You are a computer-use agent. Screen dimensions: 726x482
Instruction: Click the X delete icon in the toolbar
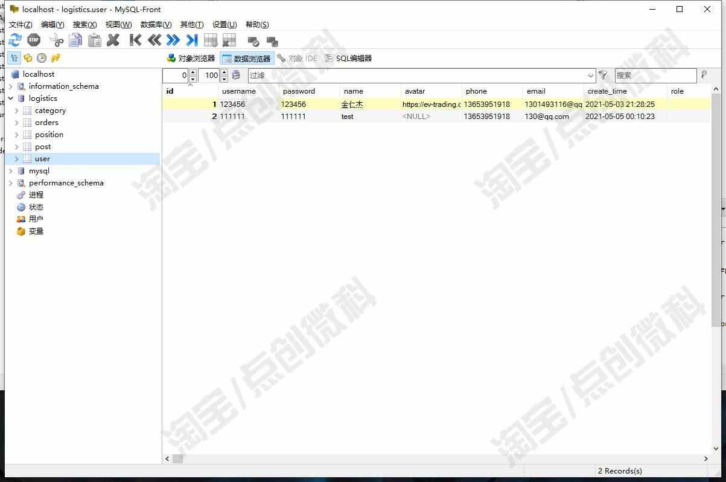coord(113,40)
